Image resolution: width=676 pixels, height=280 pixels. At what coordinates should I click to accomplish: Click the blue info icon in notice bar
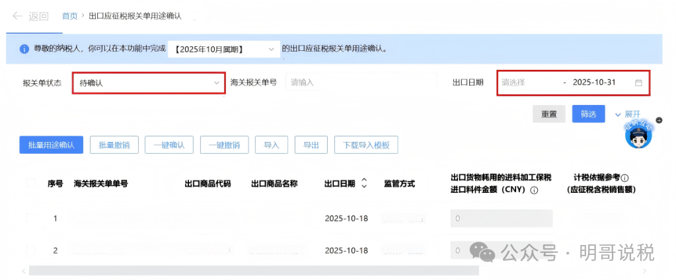(x=23, y=50)
